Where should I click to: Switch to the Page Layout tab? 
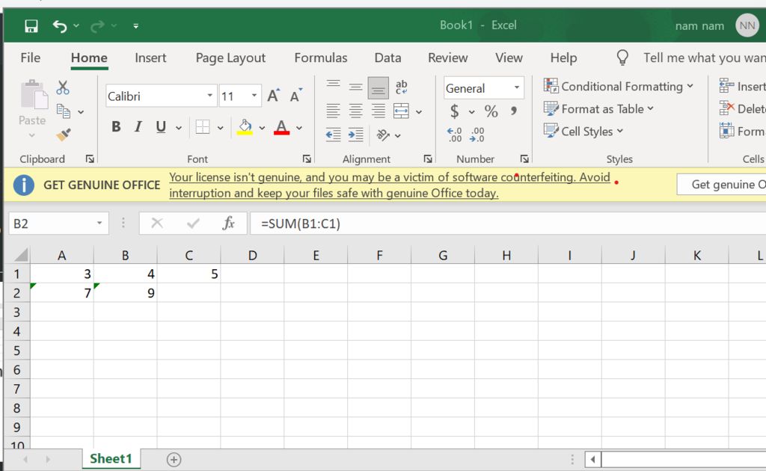click(x=230, y=58)
